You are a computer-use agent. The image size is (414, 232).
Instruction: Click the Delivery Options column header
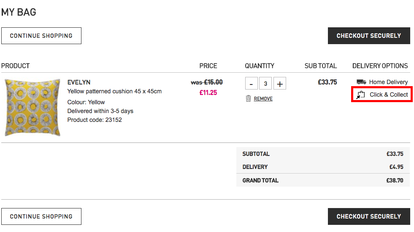pyautogui.click(x=380, y=66)
